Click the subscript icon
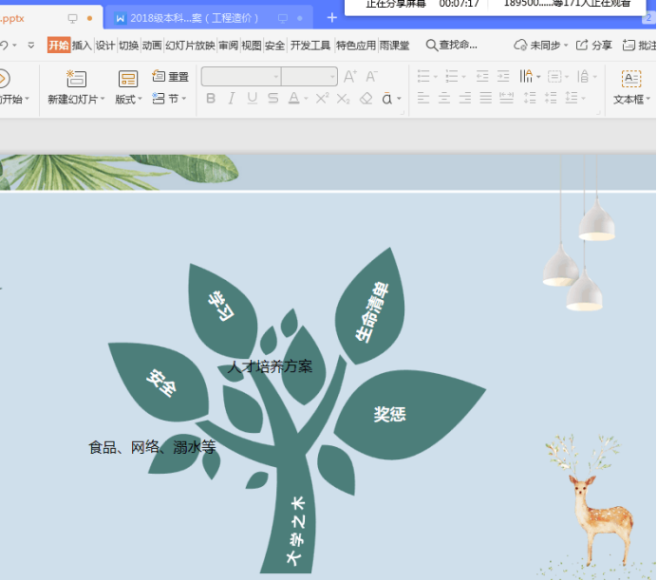The width and height of the screenshot is (657, 580). point(343,99)
